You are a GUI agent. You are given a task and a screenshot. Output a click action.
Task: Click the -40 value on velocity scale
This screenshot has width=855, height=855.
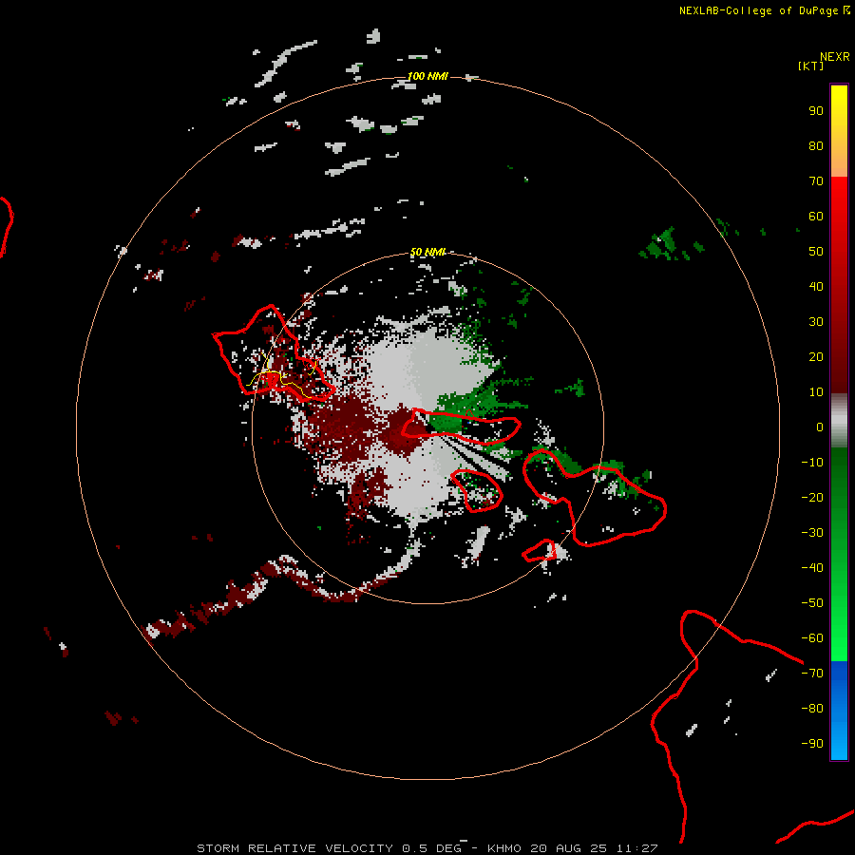pos(812,568)
